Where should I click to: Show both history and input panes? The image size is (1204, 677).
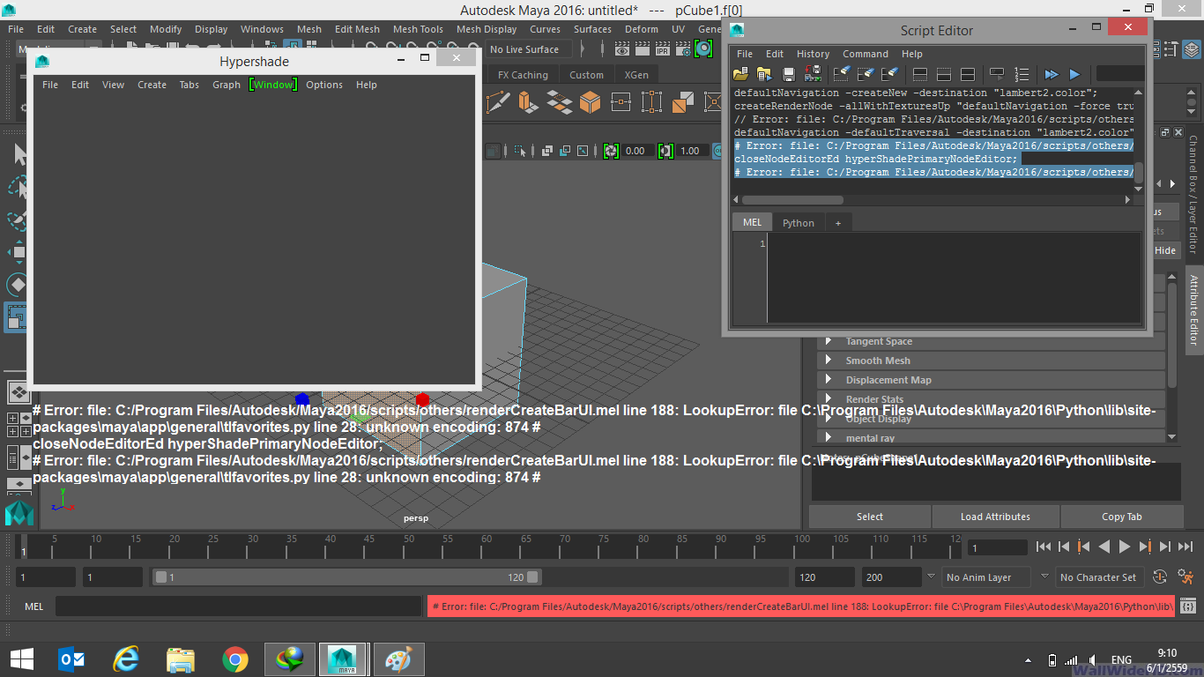[968, 74]
